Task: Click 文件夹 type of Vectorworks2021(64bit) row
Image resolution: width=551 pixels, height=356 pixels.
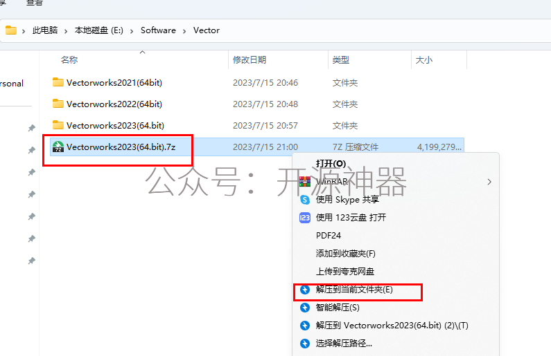Action: (345, 83)
